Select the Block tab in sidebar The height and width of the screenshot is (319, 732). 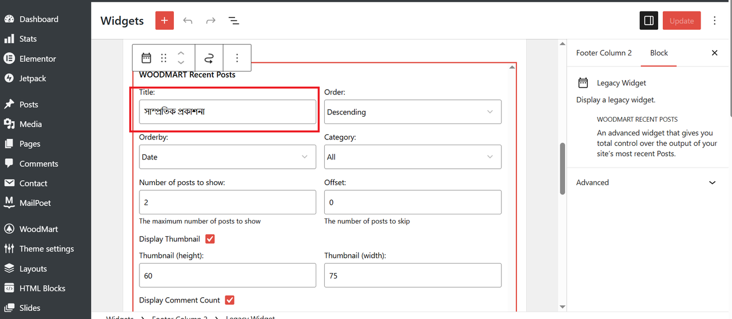point(659,53)
